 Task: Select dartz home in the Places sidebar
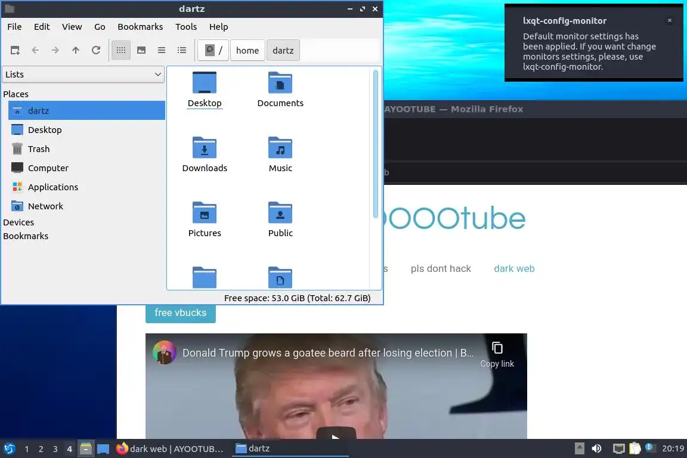(x=86, y=110)
